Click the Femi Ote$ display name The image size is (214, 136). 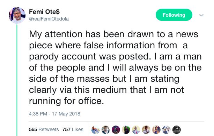(x=44, y=12)
